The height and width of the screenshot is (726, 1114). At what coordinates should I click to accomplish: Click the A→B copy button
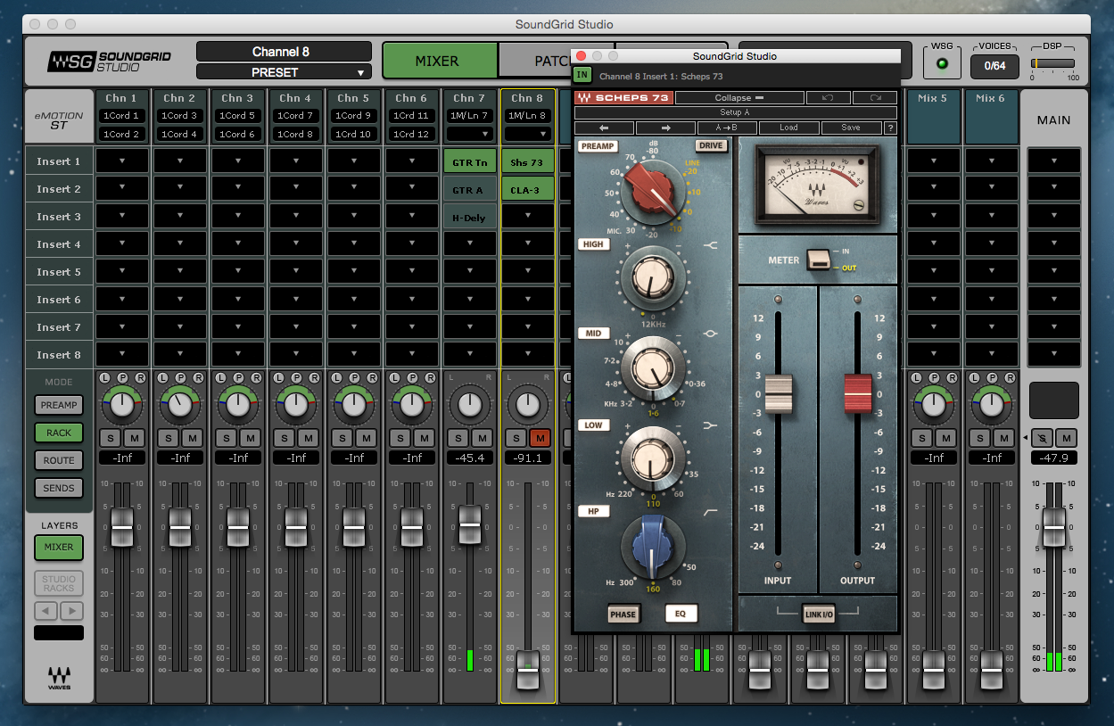pyautogui.click(x=727, y=128)
